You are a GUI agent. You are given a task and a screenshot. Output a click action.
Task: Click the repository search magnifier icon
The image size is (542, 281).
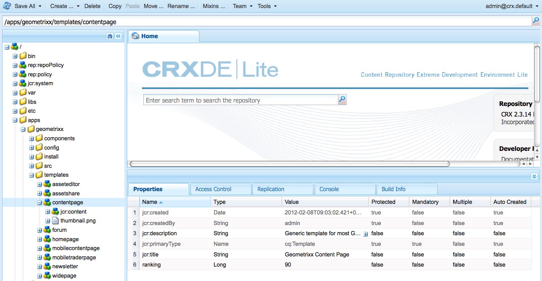(x=342, y=100)
